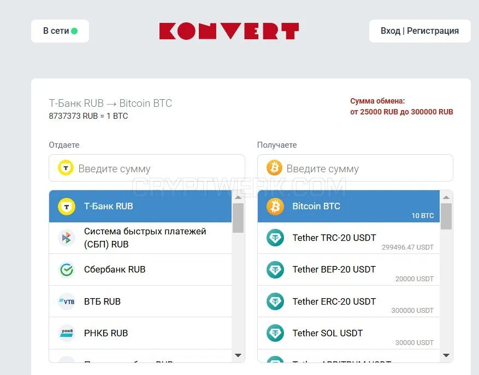Click the 20000 USDT reserve value
479x375 pixels.
414,279
